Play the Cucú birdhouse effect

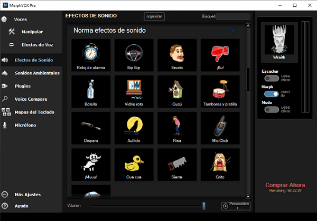point(177,92)
